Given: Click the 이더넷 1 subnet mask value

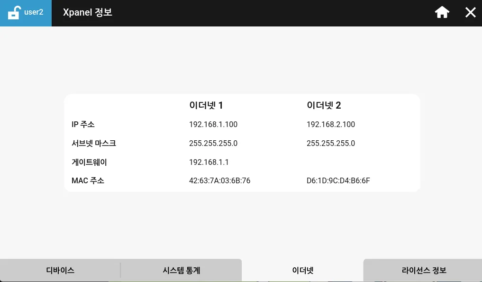Looking at the screenshot, I should tap(213, 144).
